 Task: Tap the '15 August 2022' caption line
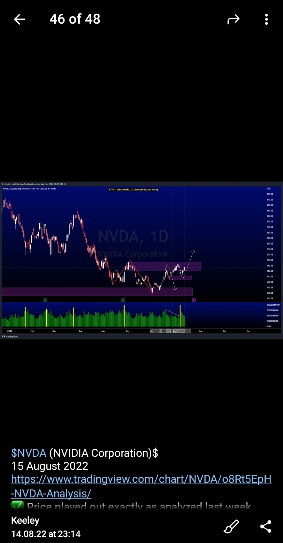[50, 466]
